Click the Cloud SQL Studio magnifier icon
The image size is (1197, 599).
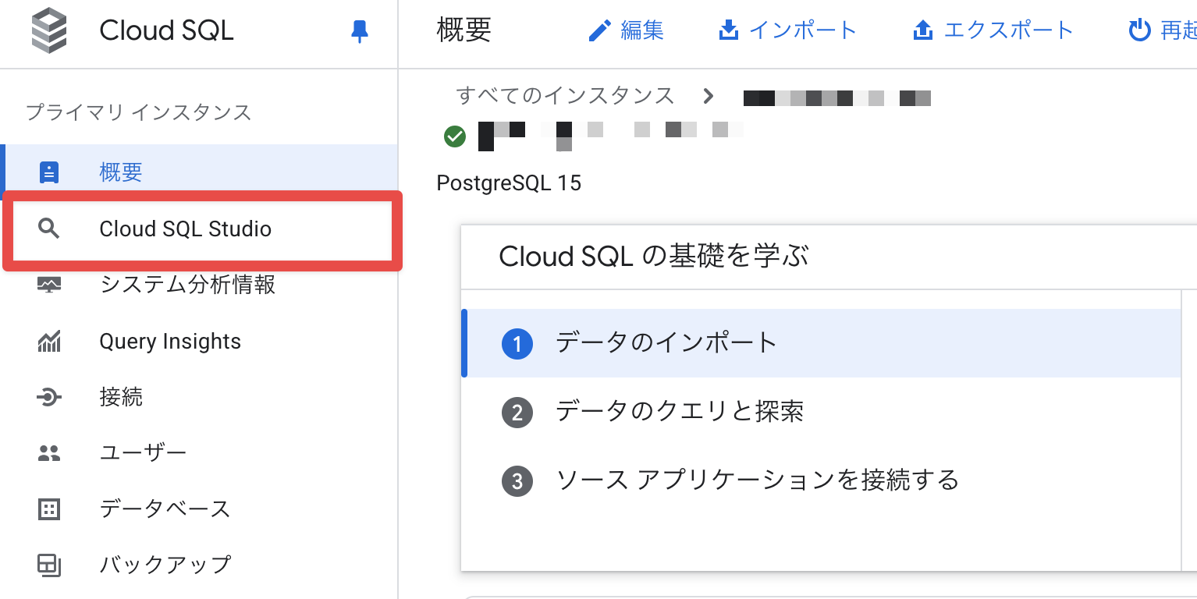pyautogui.click(x=49, y=229)
